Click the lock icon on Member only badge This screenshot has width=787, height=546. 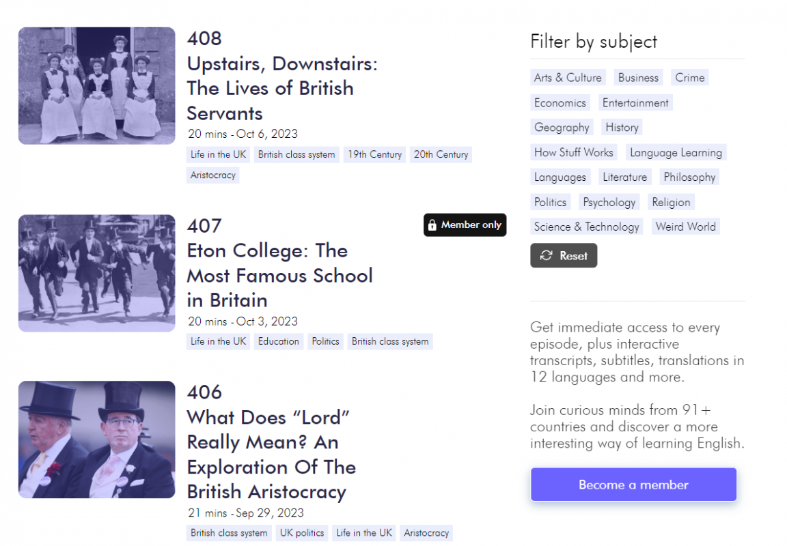coord(432,225)
